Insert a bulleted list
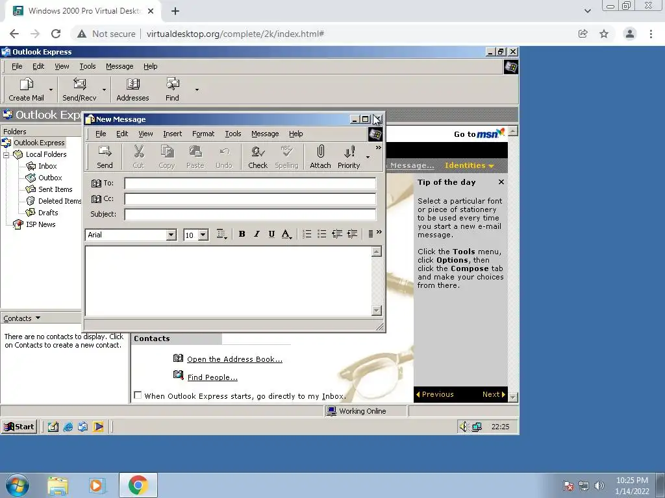This screenshot has height=498, width=665. coord(322,233)
